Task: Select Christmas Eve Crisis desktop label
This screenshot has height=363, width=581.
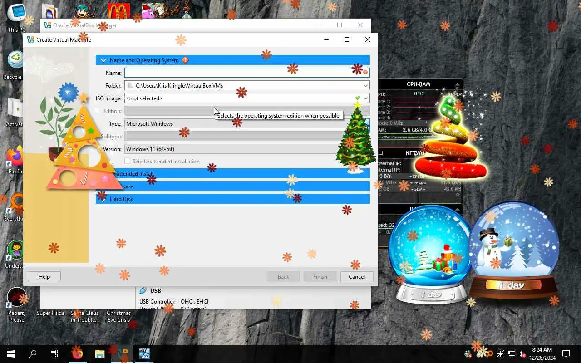Action: [x=118, y=316]
